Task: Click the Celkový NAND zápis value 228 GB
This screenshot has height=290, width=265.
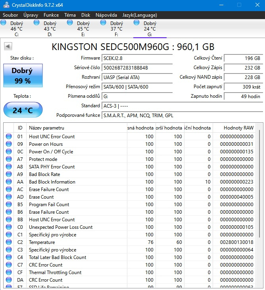Action: (x=244, y=77)
